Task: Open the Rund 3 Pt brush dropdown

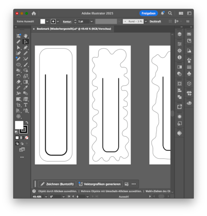Action: pos(146,21)
